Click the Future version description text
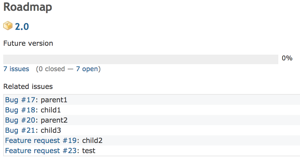Image resolution: width=300 pixels, height=162 pixels. (28, 43)
